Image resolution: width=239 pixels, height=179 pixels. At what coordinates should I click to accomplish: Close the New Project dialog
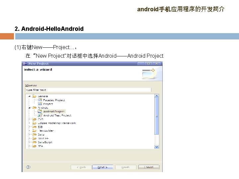[157, 63]
